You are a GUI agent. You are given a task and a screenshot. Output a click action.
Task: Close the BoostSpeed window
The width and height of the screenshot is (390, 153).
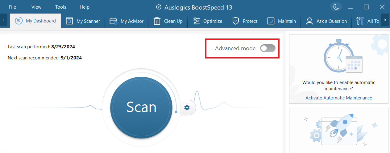click(382, 7)
